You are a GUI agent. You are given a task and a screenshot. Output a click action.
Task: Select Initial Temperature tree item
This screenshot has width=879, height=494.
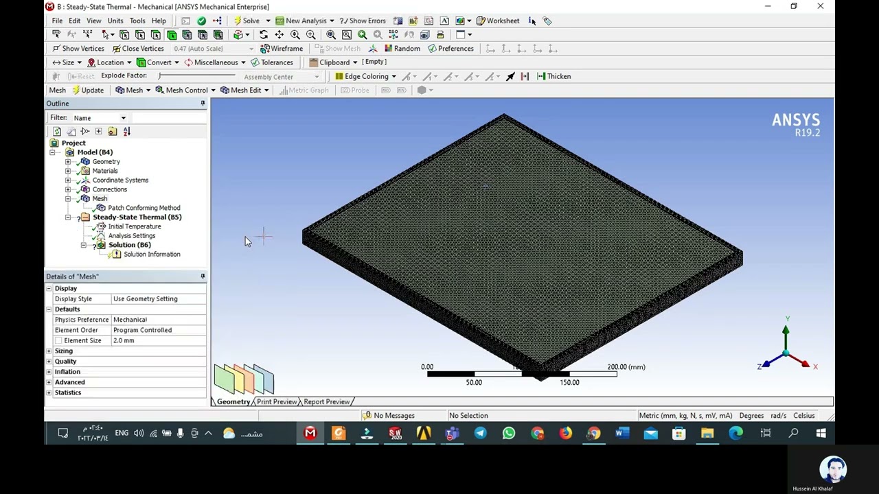point(134,226)
